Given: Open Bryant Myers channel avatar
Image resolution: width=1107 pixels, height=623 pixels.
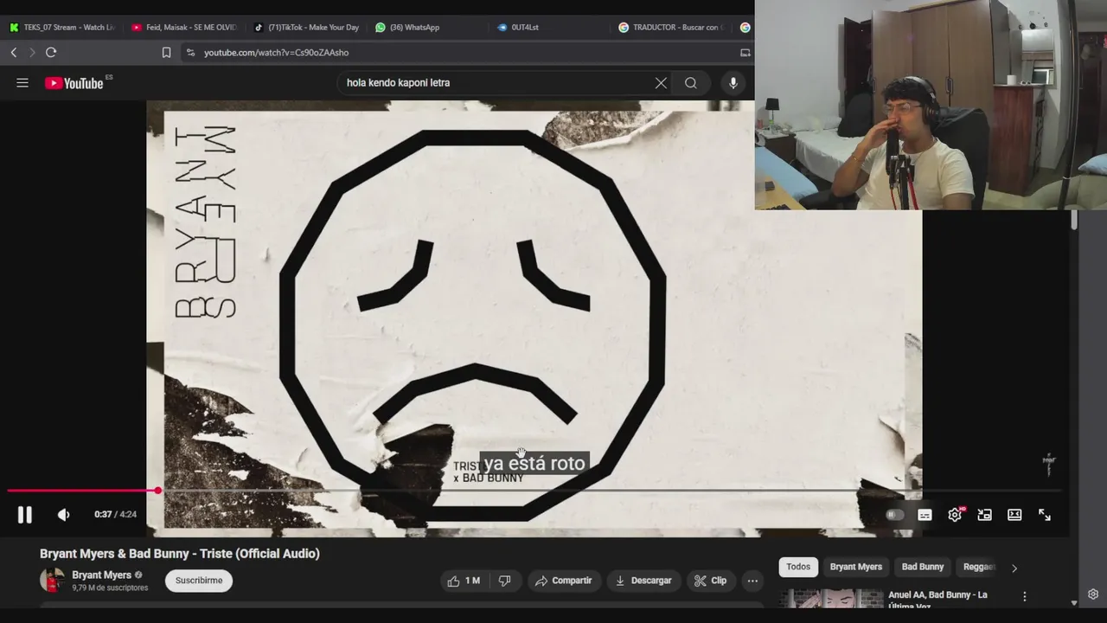Looking at the screenshot, I should pyautogui.click(x=52, y=580).
